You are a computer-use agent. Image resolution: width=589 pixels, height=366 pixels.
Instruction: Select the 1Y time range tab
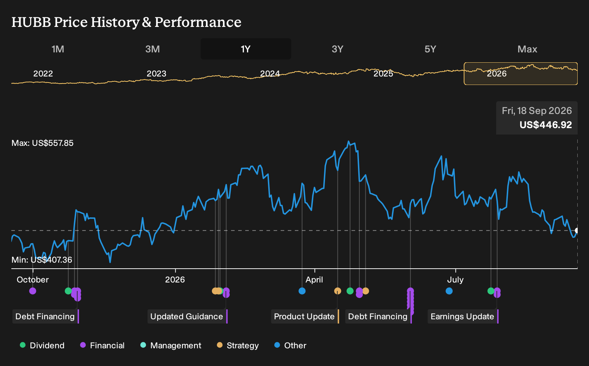(246, 49)
